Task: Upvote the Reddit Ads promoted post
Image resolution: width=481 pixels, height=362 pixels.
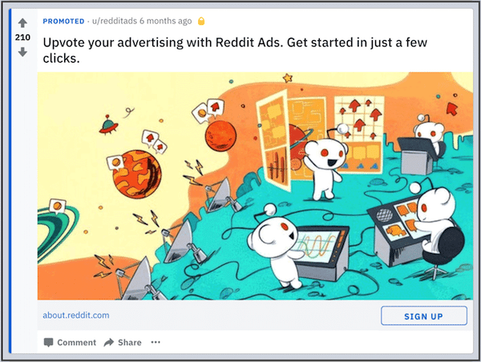Action: 22,22
